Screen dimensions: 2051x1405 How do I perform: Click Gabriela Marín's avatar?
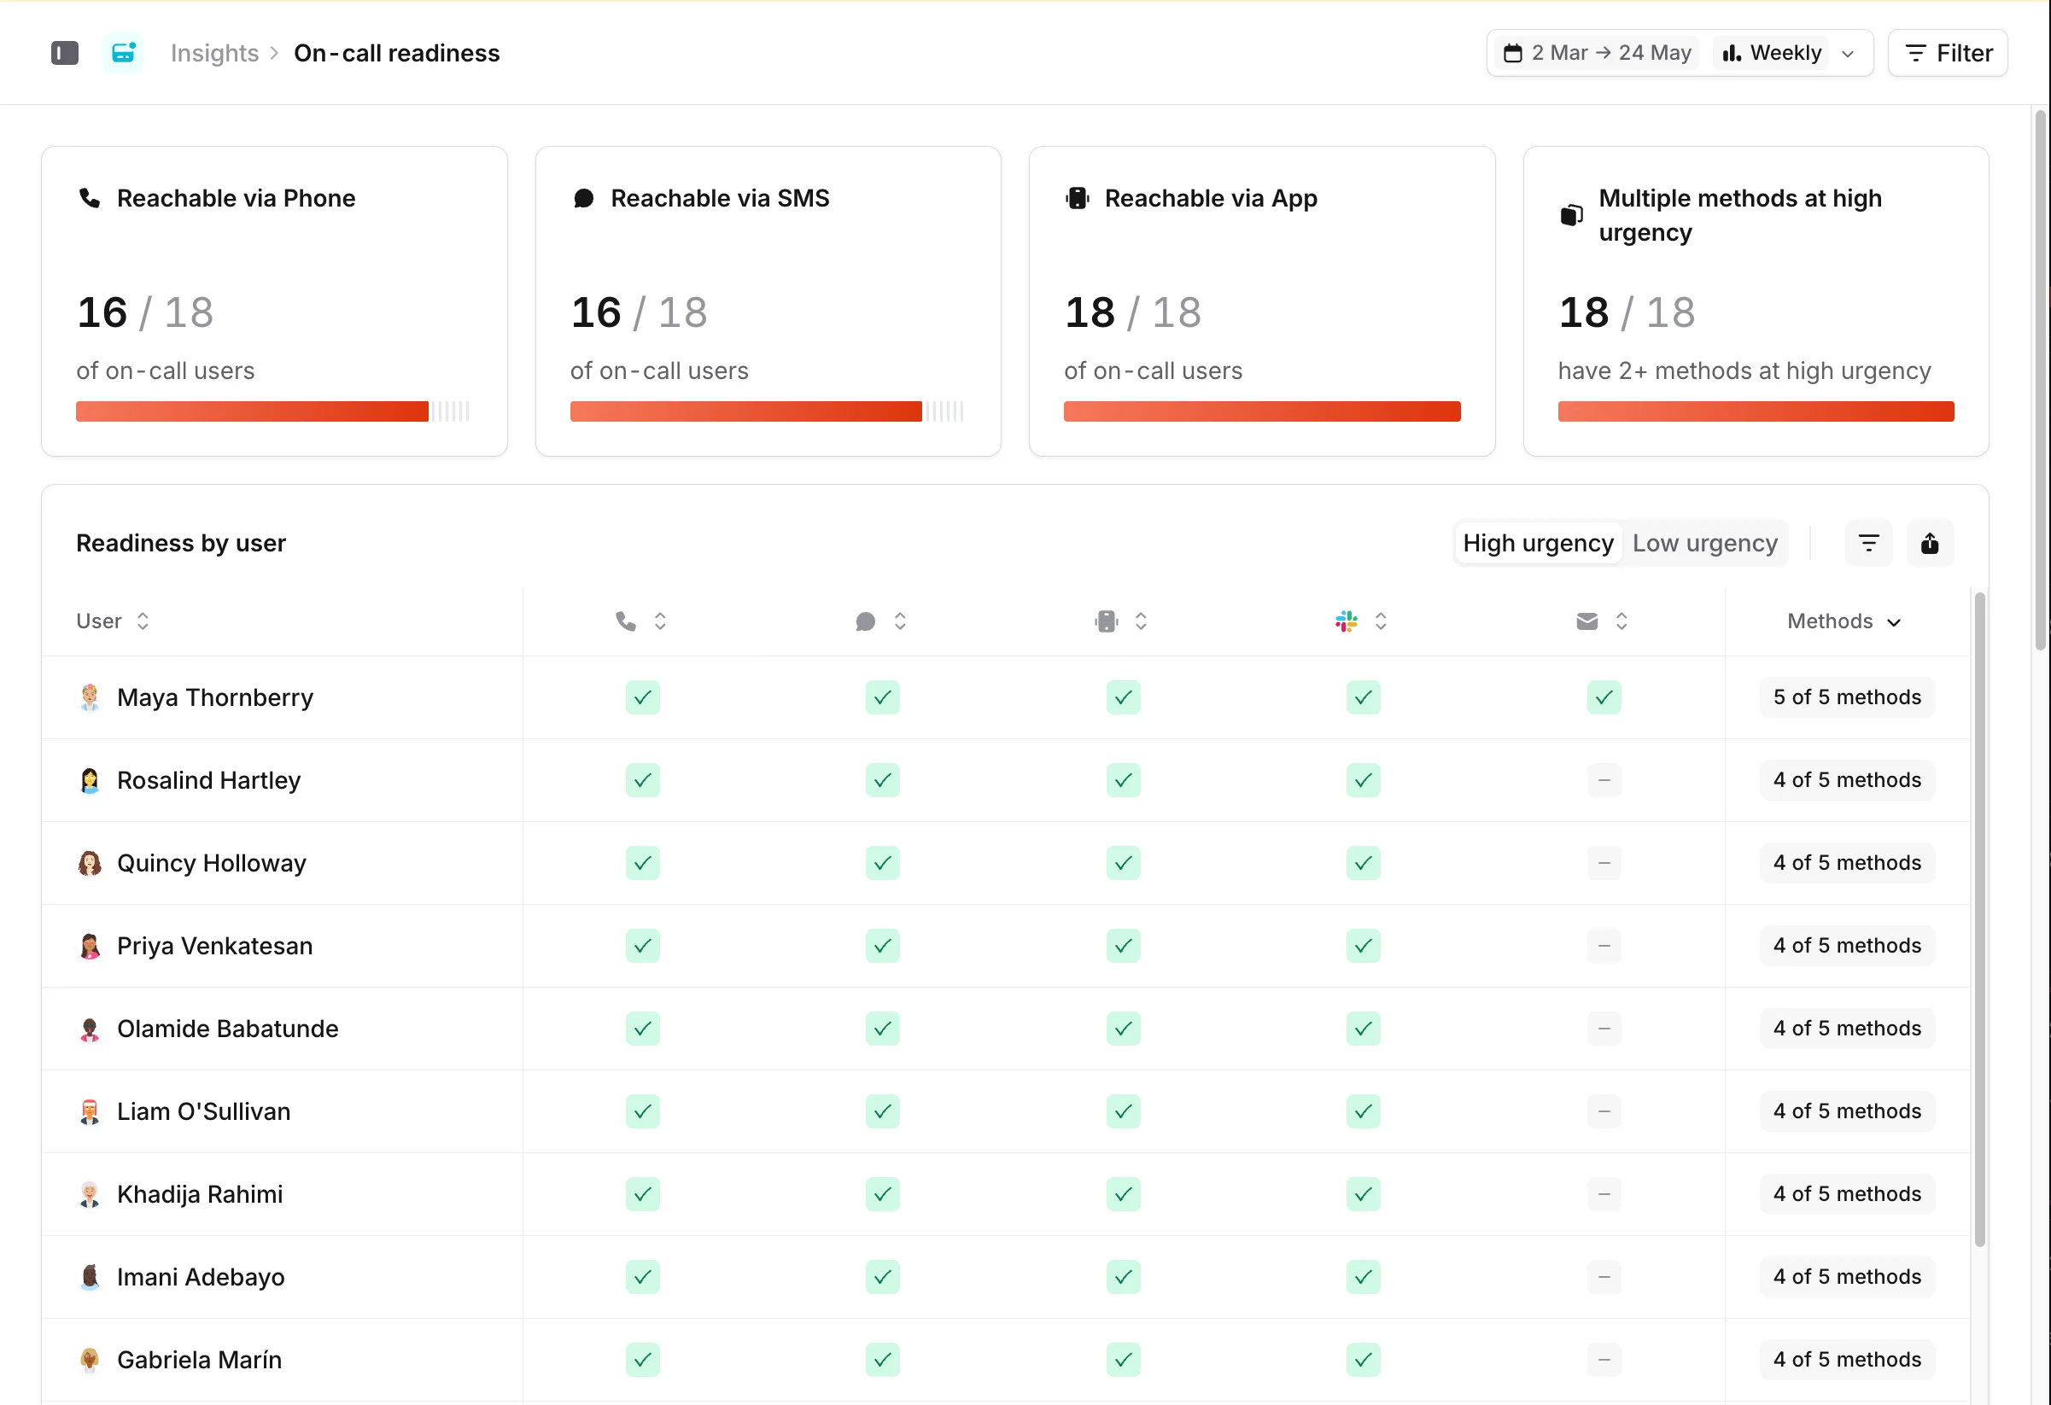coord(89,1360)
